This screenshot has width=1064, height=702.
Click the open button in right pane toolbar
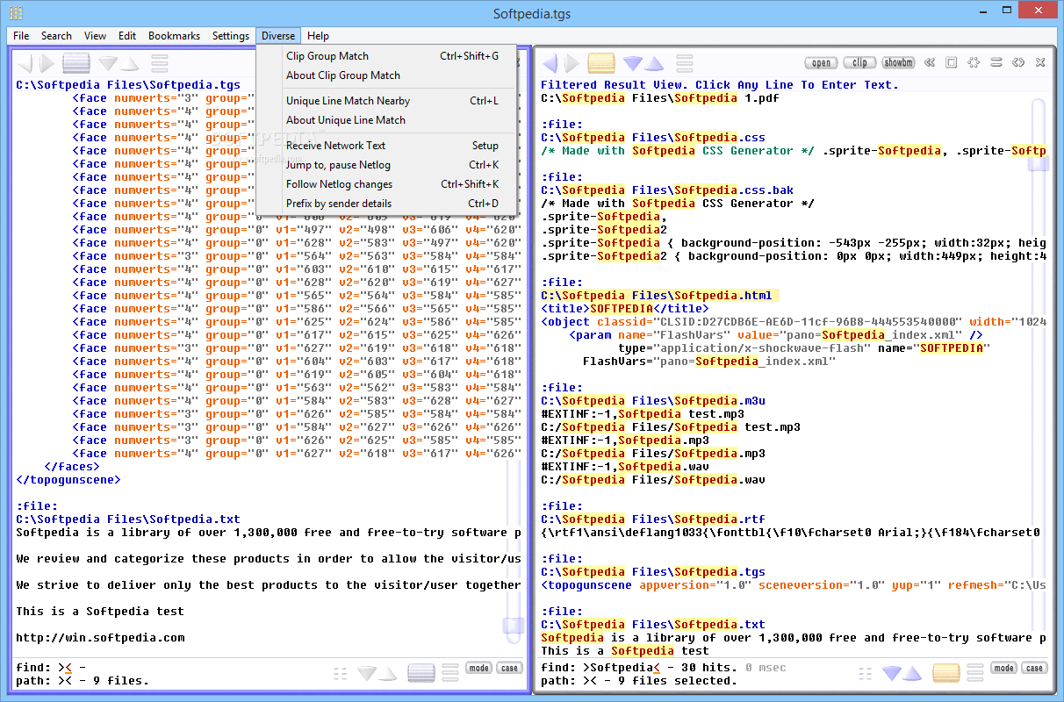coord(822,62)
